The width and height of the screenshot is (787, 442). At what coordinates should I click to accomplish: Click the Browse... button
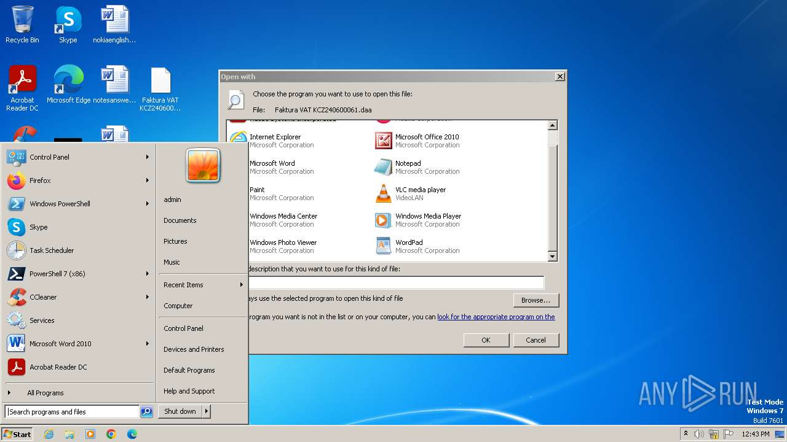[x=536, y=300]
